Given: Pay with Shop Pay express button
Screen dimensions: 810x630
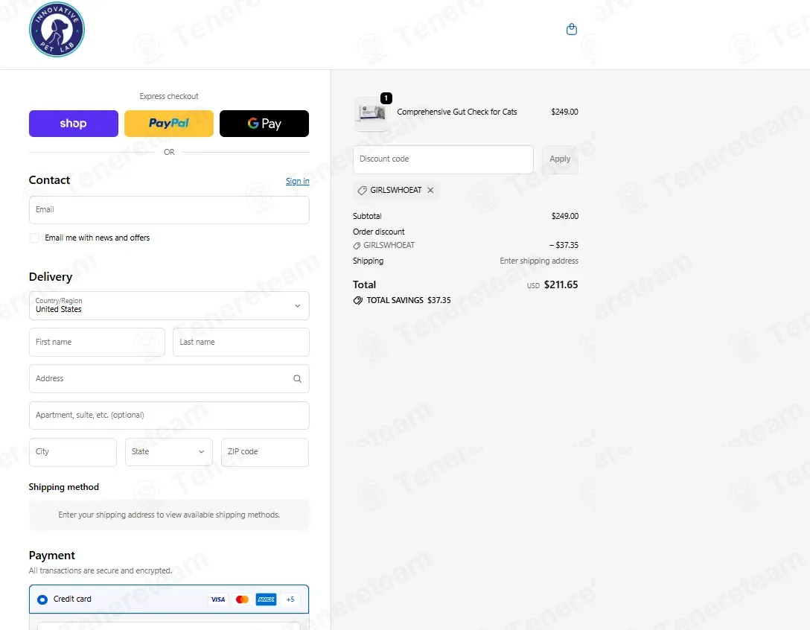Looking at the screenshot, I should (x=74, y=124).
